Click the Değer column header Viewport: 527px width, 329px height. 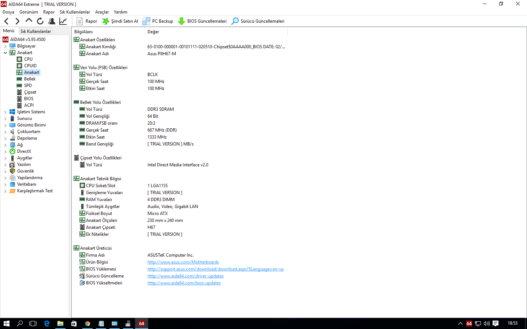[x=216, y=32]
